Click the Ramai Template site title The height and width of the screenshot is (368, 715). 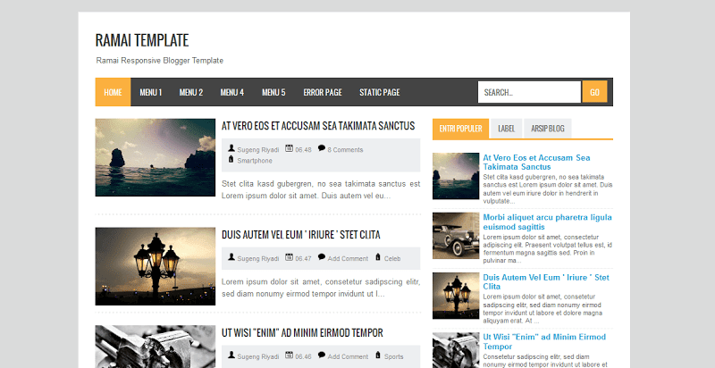[142, 40]
